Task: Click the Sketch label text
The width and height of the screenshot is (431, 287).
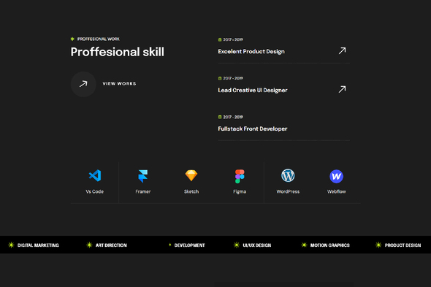Action: point(191,191)
